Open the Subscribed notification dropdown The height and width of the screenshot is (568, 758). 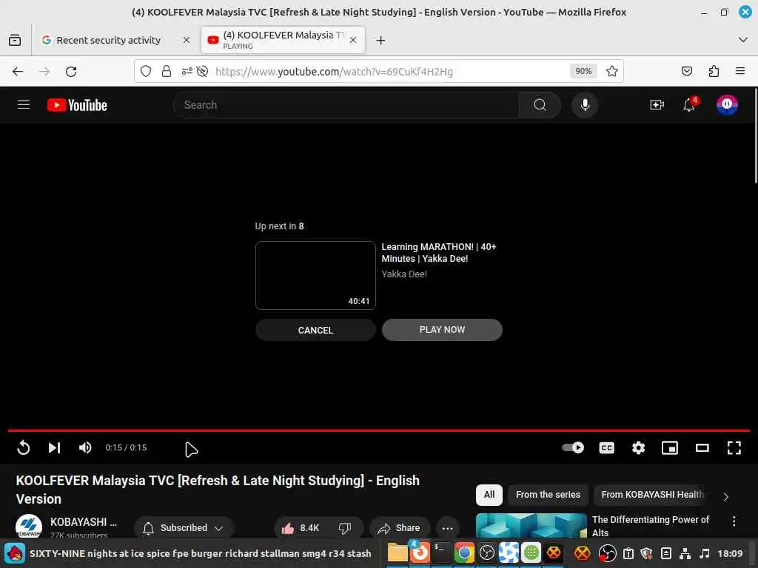184,528
